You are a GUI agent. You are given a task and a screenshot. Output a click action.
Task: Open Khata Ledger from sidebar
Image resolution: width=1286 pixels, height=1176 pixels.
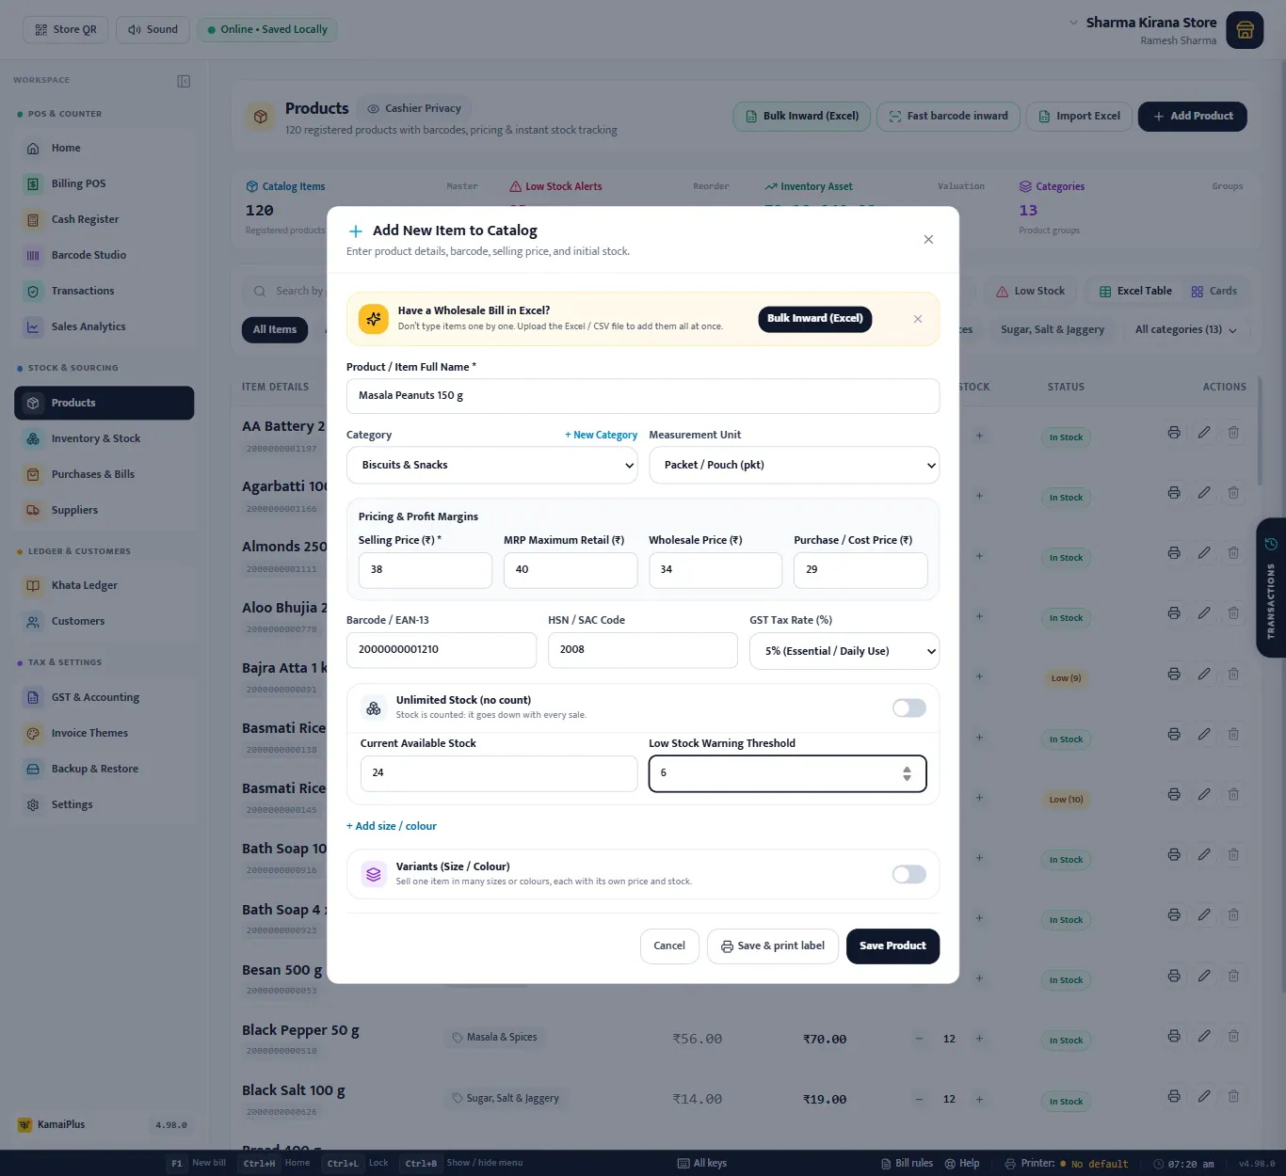click(104, 585)
